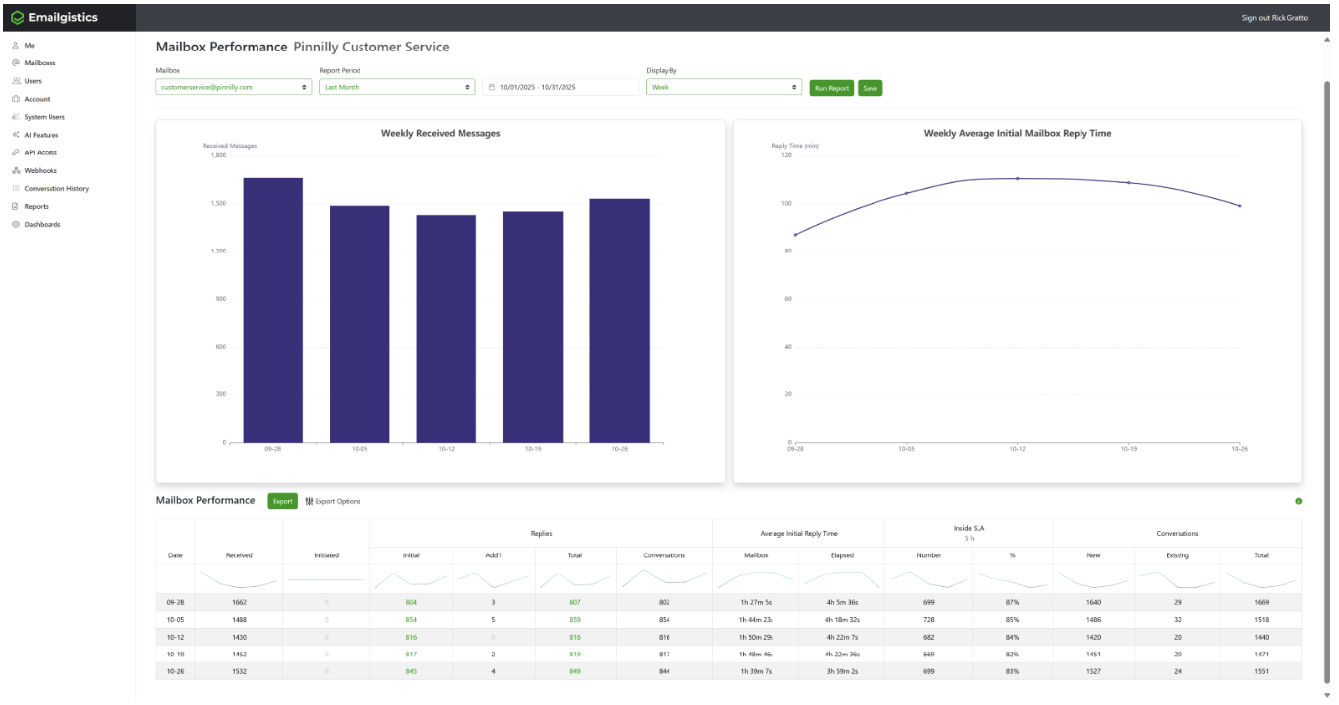Click the green Export button
The height and width of the screenshot is (705, 1339).
tap(283, 501)
